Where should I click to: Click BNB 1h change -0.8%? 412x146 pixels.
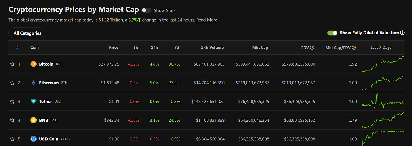(x=134, y=120)
